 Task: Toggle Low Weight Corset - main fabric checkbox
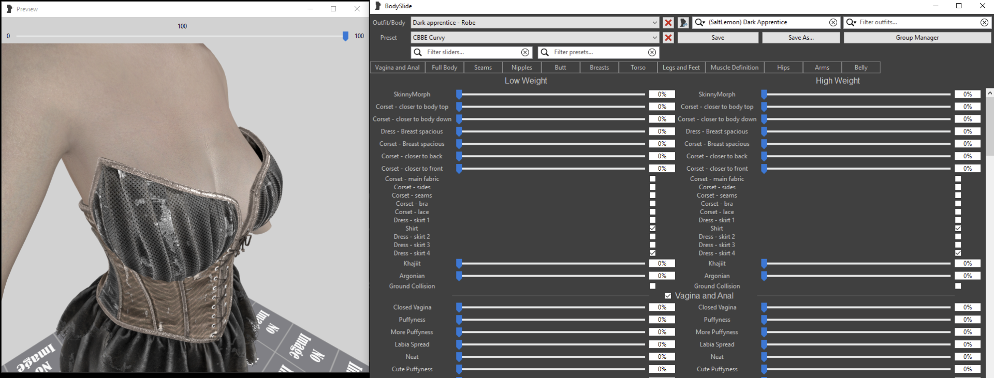[652, 179]
